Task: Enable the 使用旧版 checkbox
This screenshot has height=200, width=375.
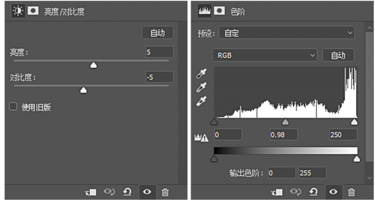Action: (13, 106)
